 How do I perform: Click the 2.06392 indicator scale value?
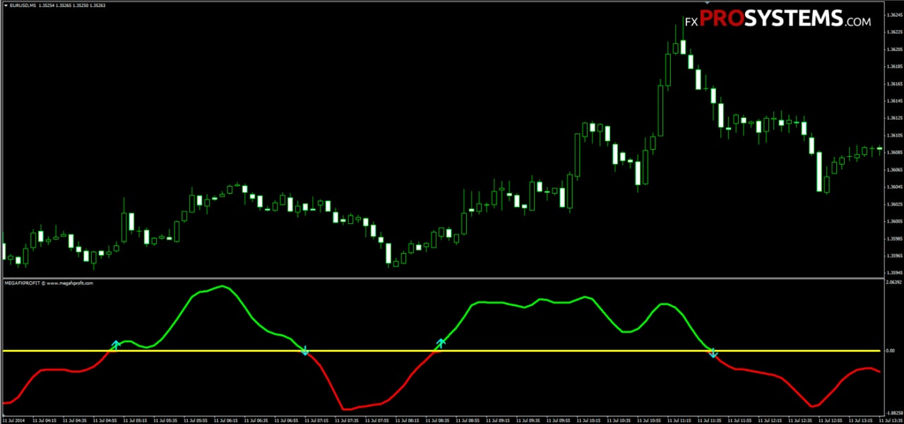coord(893,283)
